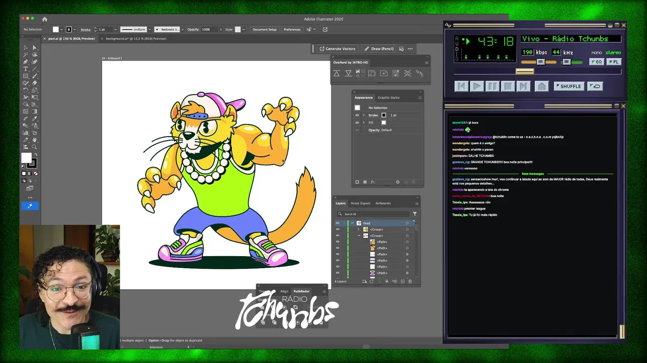Select the Paintbrush tool
This screenshot has height=363, width=647.
click(34, 76)
